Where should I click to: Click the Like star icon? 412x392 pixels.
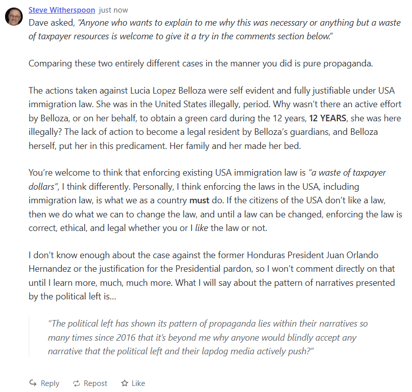click(x=125, y=383)
